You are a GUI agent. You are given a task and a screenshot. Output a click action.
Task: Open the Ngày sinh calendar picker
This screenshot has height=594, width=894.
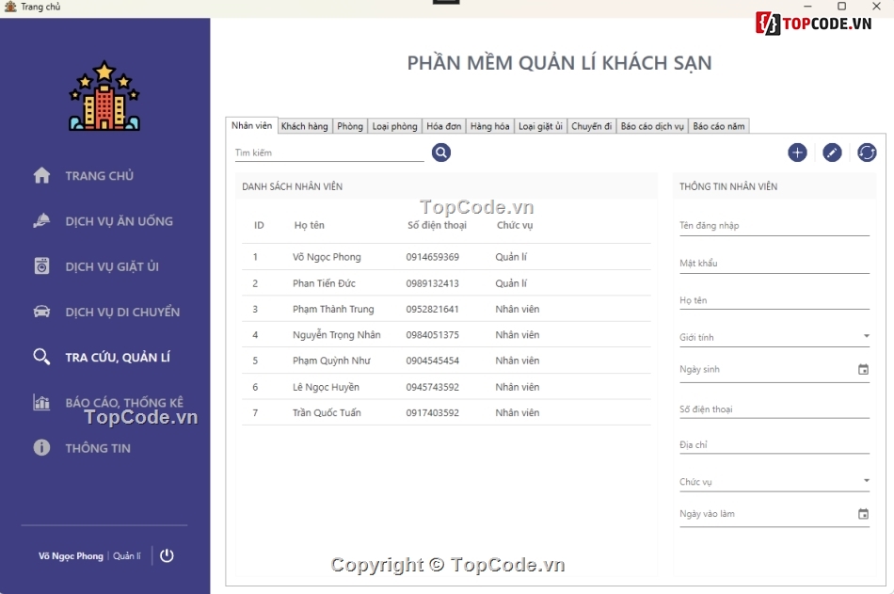[x=863, y=369]
